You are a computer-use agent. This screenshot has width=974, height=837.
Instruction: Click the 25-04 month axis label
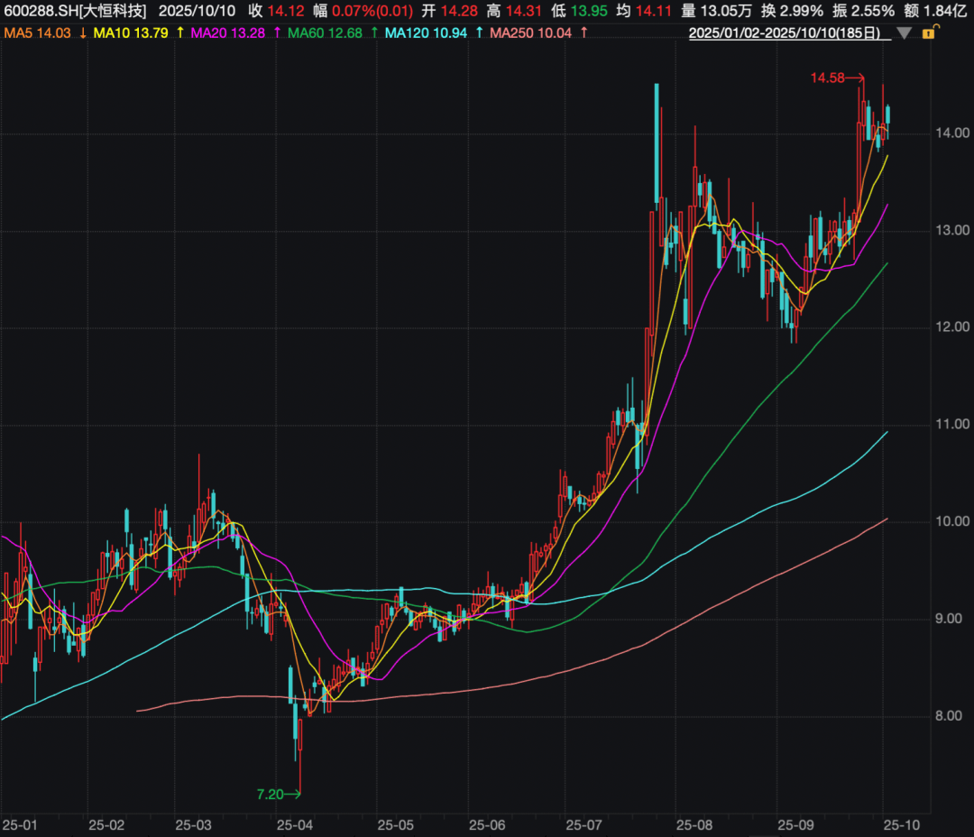pyautogui.click(x=295, y=824)
